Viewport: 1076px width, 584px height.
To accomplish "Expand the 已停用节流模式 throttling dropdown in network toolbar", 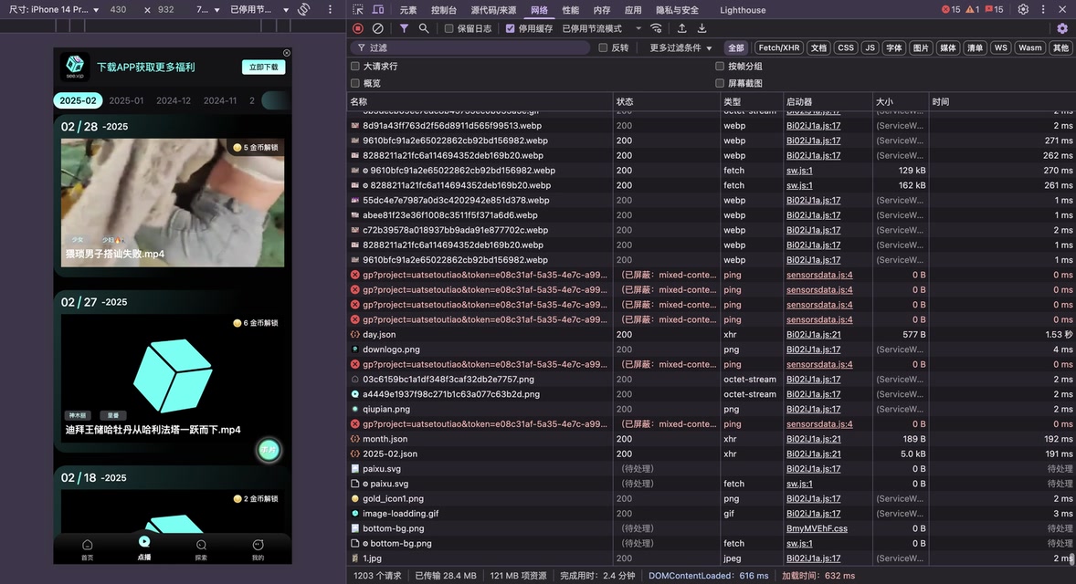I will coord(603,28).
